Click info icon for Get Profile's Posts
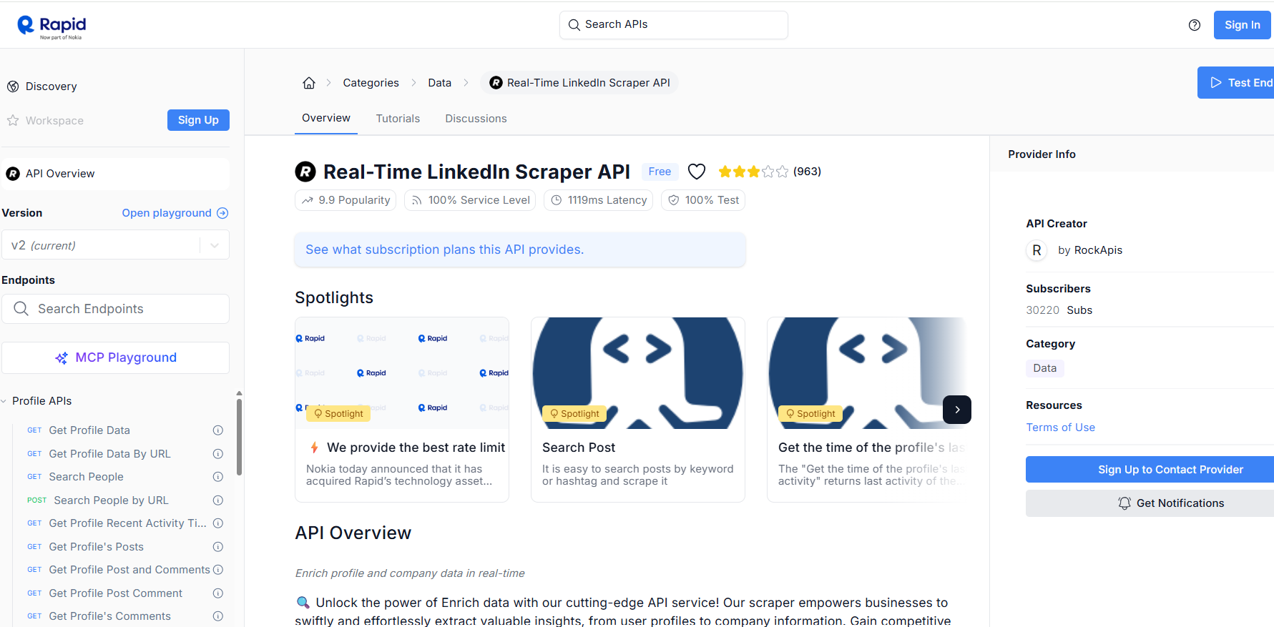 click(218, 547)
